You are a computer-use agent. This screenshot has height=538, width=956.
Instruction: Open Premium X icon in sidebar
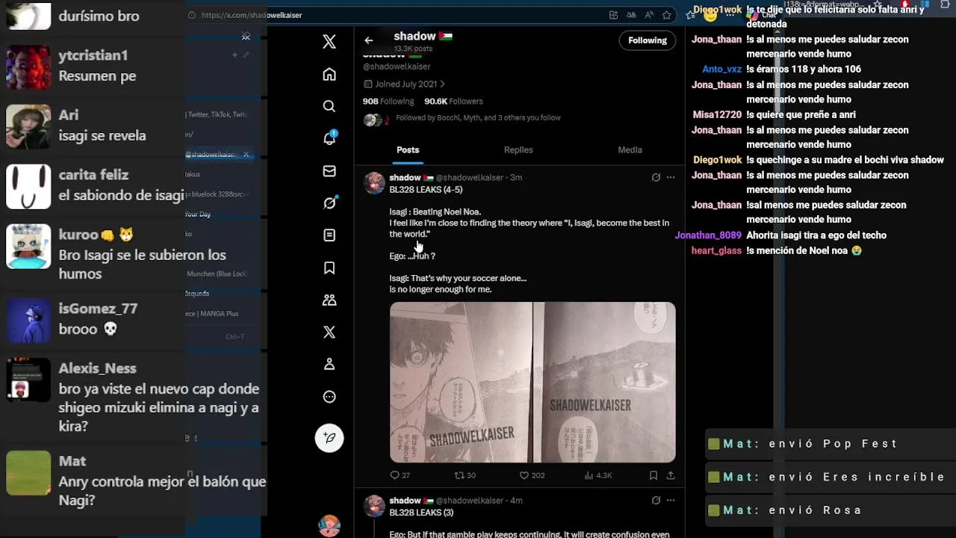tap(329, 332)
